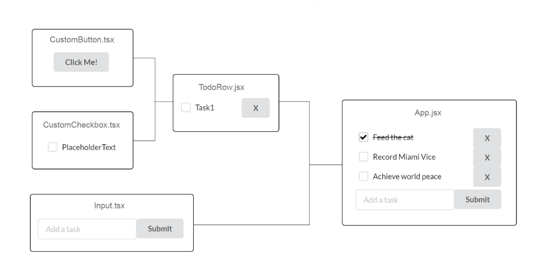This screenshot has width=546, height=279.
Task: Delete Task1 with its X button
Action: (x=256, y=108)
